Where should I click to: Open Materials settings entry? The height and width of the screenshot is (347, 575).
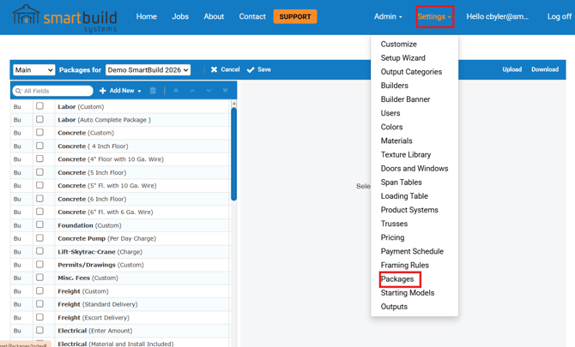(396, 141)
